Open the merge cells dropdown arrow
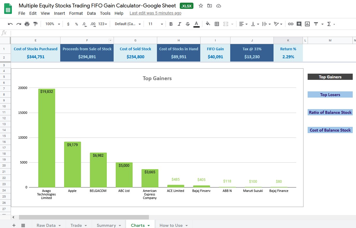This screenshot has width=356, height=228. pyautogui.click(x=232, y=24)
